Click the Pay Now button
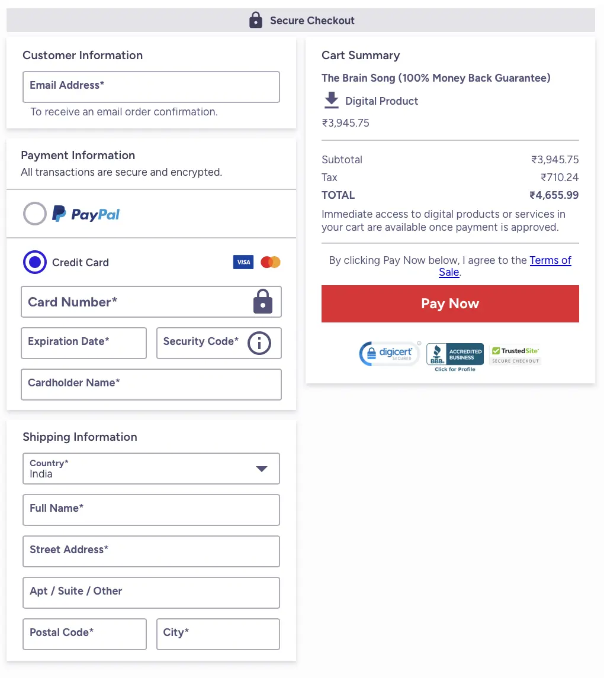This screenshot has width=604, height=678. [450, 304]
